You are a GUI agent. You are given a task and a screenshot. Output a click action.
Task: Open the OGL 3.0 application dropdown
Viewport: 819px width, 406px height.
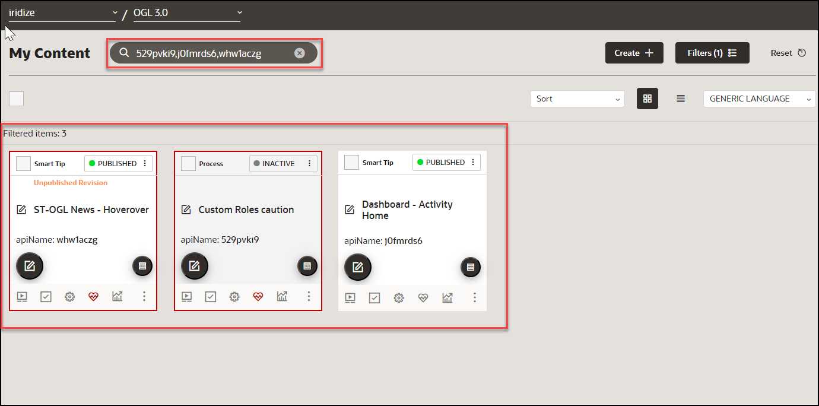coord(187,12)
